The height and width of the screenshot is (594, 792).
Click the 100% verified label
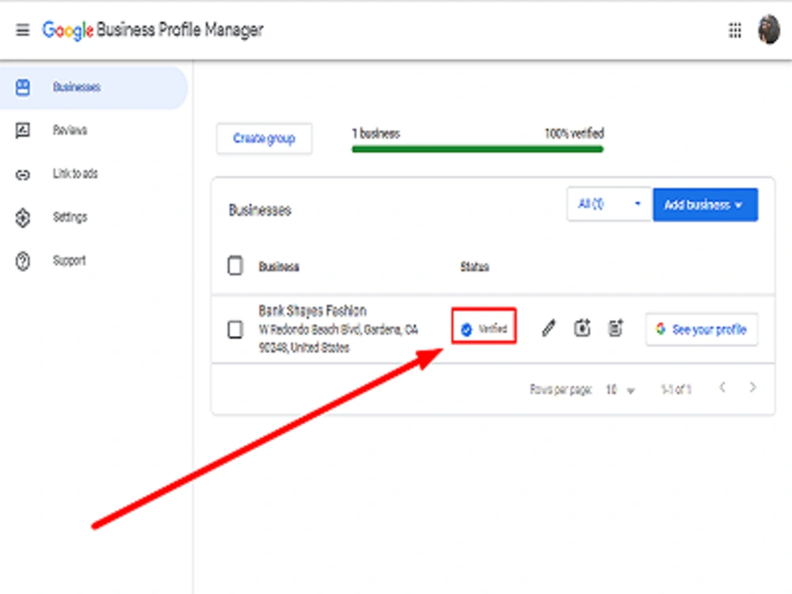coord(573,133)
